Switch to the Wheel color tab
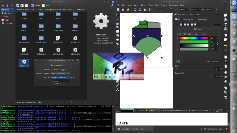The image size is (237, 133). (198, 34)
